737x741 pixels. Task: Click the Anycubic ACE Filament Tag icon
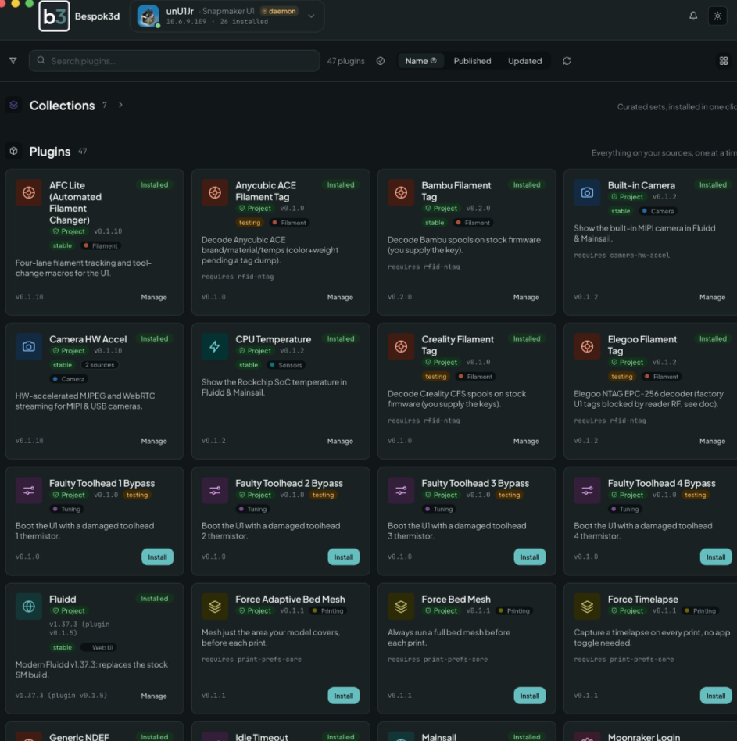[x=215, y=193]
